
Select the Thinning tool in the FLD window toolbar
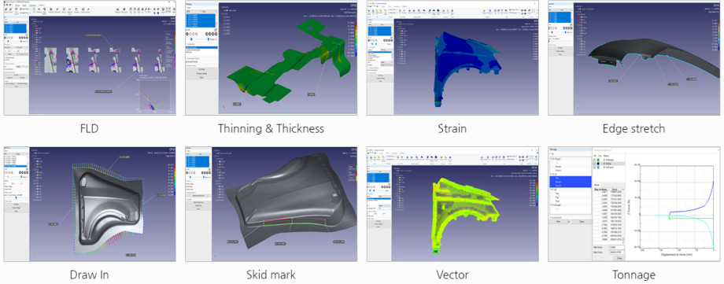click(39, 10)
